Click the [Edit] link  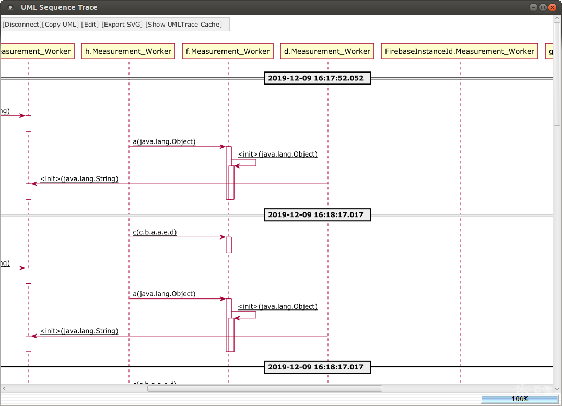[90, 25]
